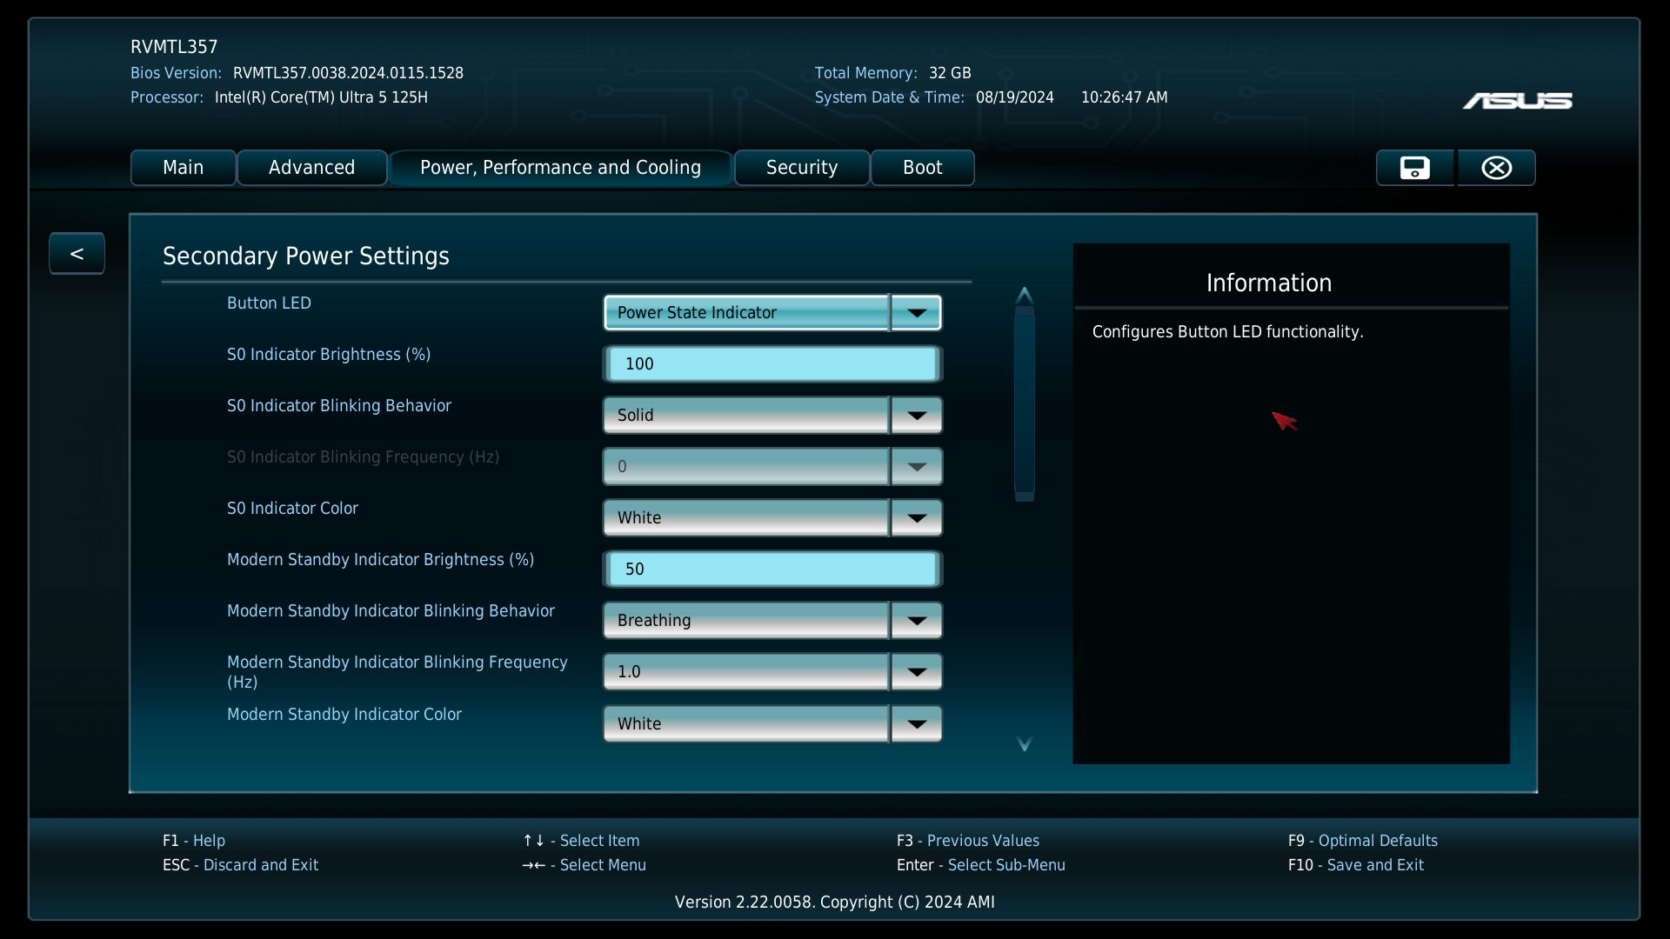1670x939 pixels.
Task: Click Modern Standby Indicator Brightness field
Action: [x=772, y=569]
